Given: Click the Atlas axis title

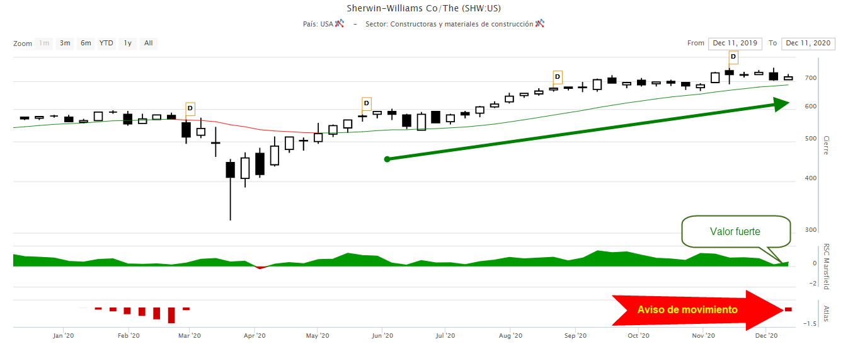Looking at the screenshot, I should pyautogui.click(x=827, y=313).
